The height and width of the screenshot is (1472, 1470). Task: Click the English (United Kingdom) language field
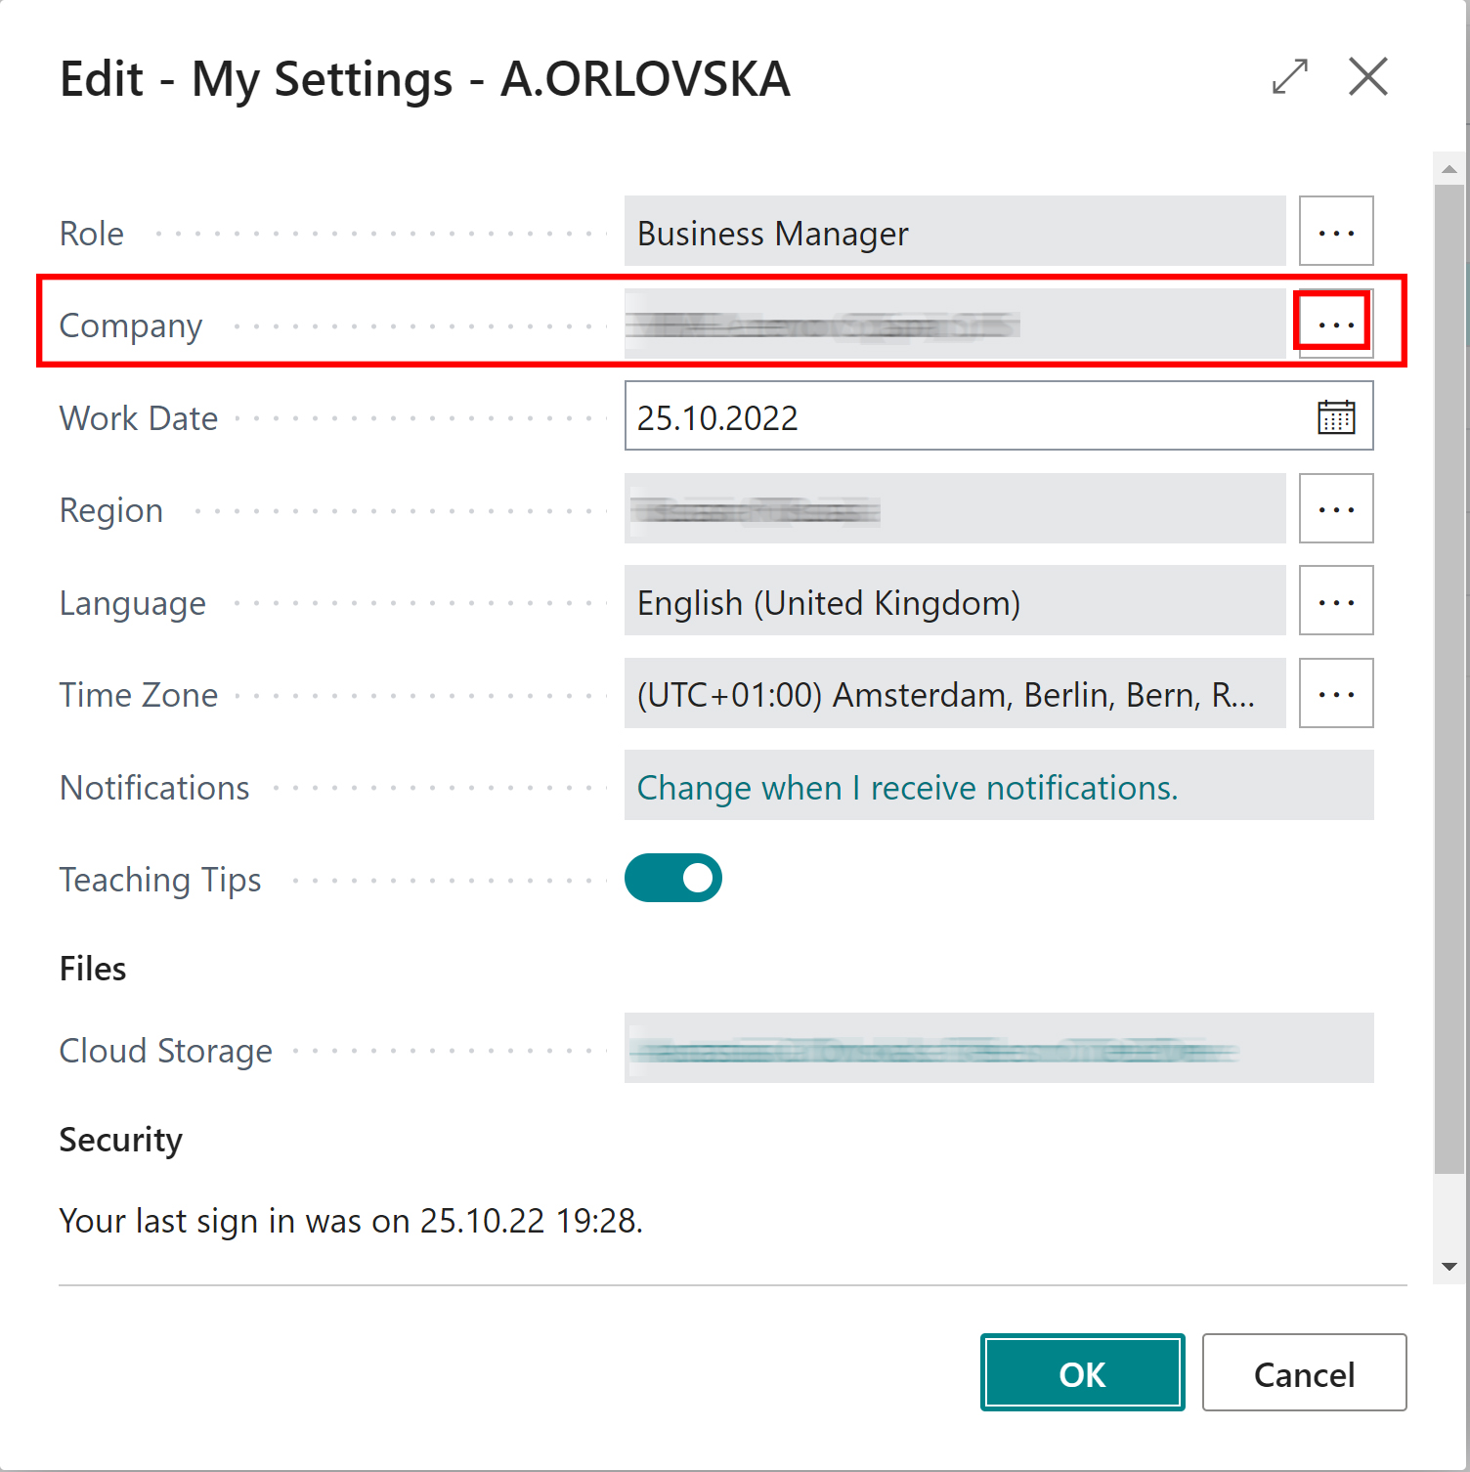tap(955, 600)
